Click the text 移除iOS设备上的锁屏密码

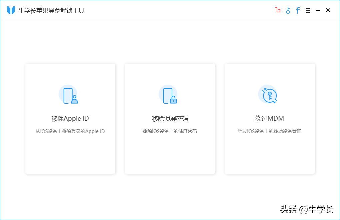tap(170, 131)
